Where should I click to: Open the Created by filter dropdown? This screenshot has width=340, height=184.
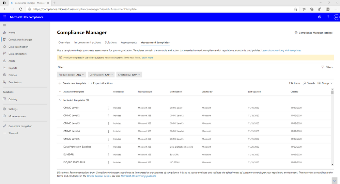[129, 75]
